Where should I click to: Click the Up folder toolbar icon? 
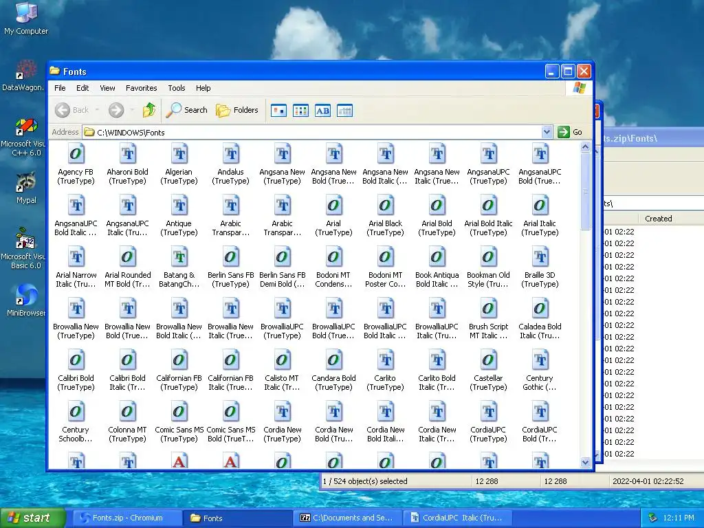pyautogui.click(x=149, y=110)
